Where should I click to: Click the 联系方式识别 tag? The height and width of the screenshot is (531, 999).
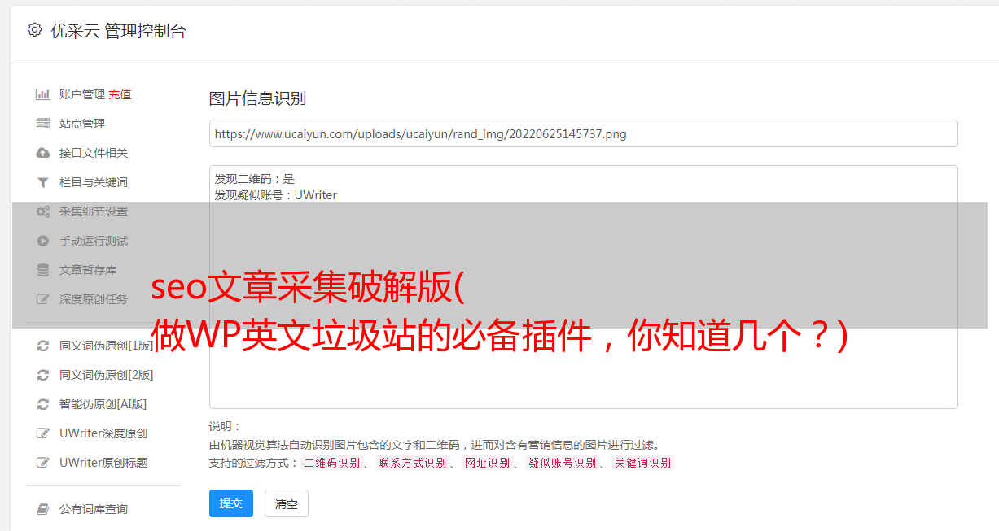coord(413,464)
